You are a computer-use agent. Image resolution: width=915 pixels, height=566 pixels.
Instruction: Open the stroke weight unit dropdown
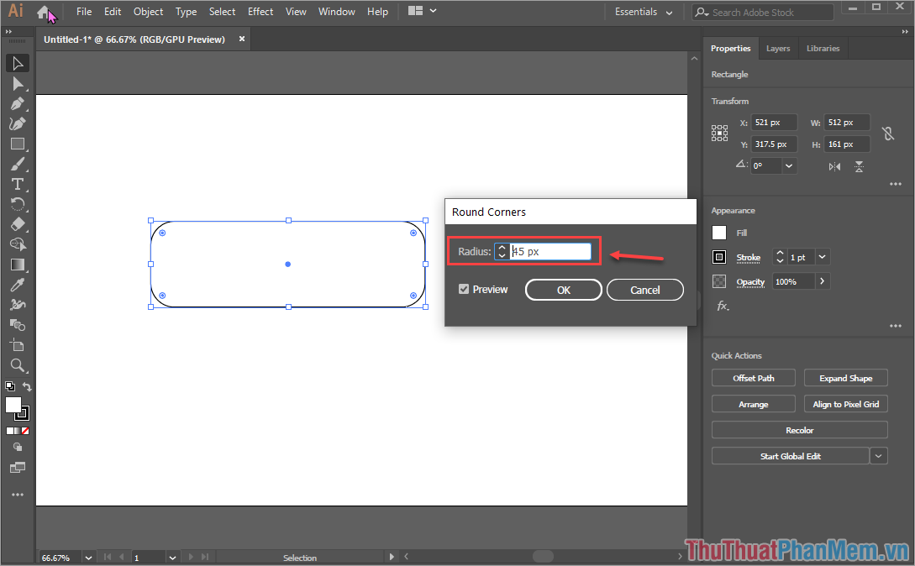(x=822, y=257)
